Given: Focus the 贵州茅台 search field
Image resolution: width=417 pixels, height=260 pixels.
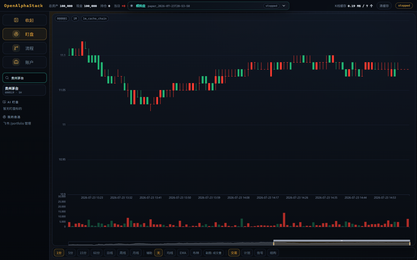Looking at the screenshot, I should (x=24, y=78).
